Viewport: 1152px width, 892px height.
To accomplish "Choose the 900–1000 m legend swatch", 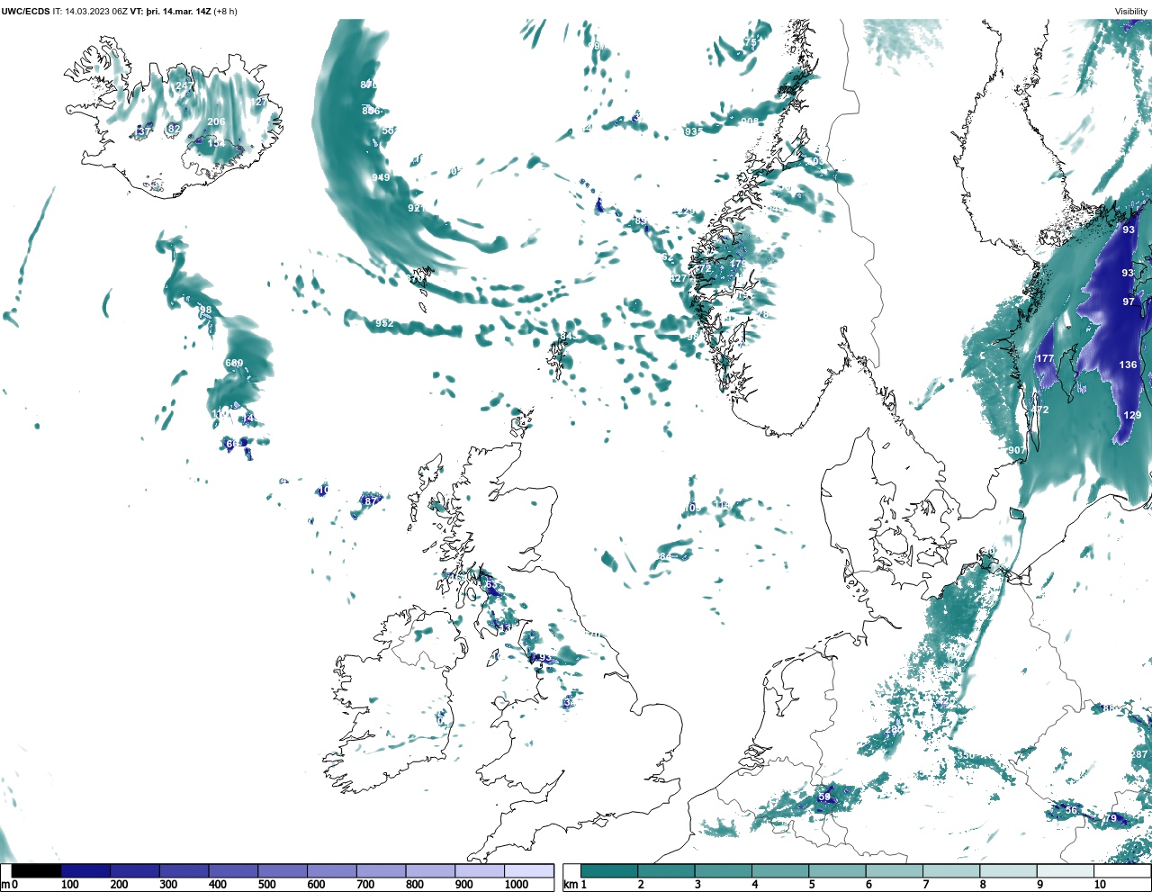I will click(x=479, y=870).
